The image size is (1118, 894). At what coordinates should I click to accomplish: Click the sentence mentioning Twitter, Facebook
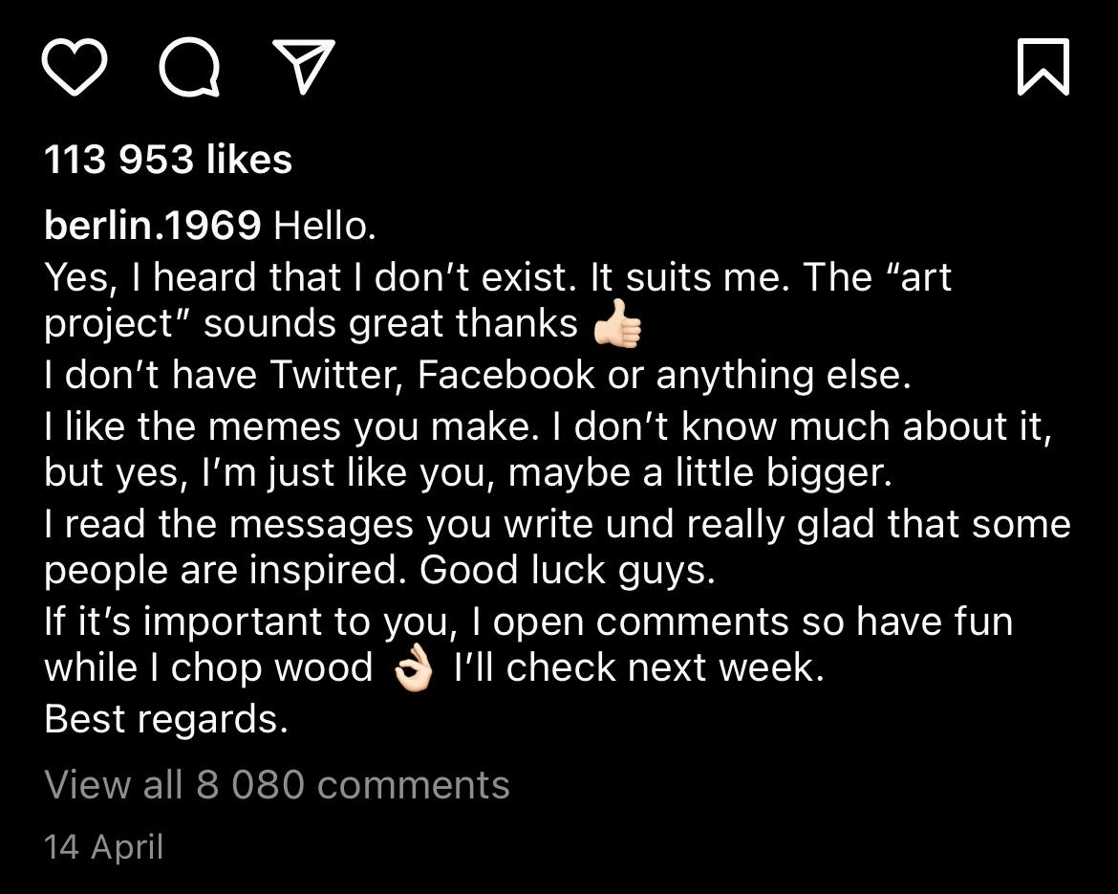coord(478,375)
